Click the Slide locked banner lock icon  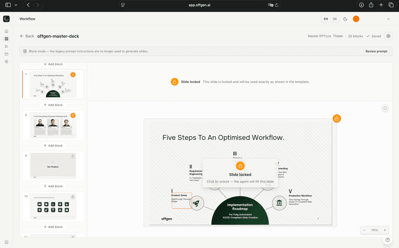tap(175, 82)
